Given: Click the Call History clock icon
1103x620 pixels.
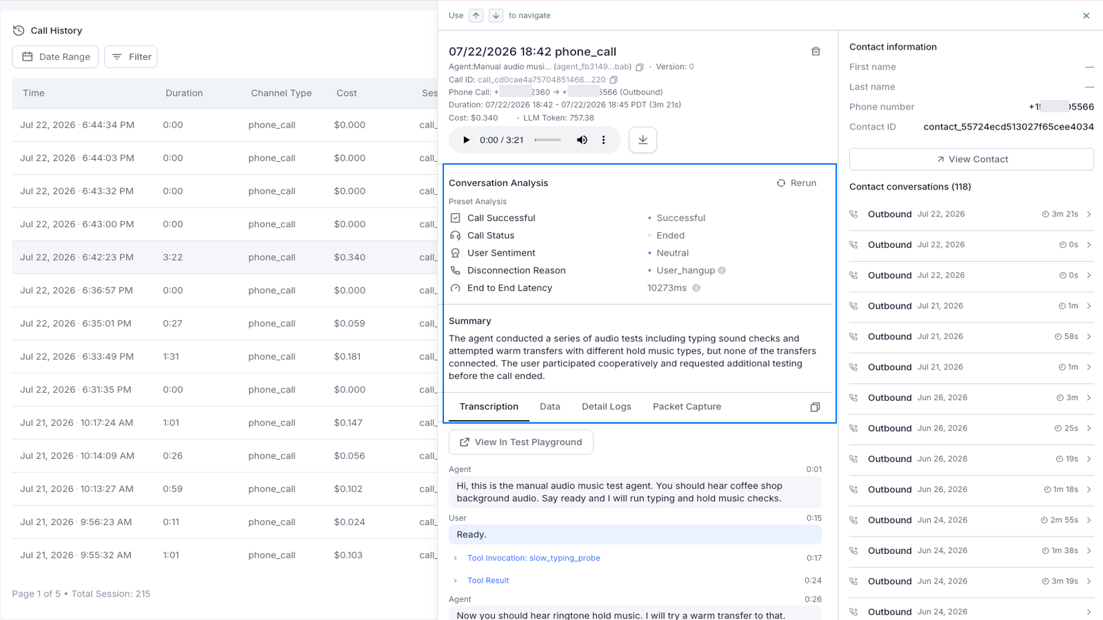Looking at the screenshot, I should pyautogui.click(x=19, y=30).
